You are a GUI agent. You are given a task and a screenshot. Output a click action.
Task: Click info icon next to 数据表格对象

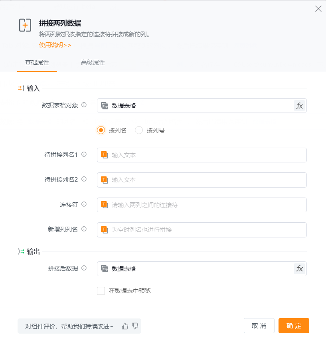coord(84,105)
